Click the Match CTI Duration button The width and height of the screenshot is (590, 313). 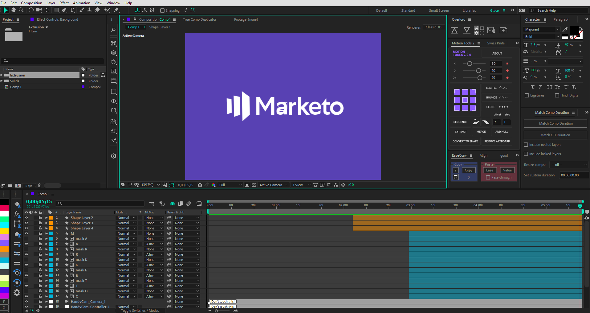pos(555,135)
